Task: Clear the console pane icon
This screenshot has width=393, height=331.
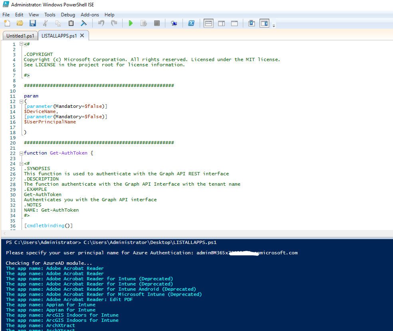Action: click(x=84, y=23)
